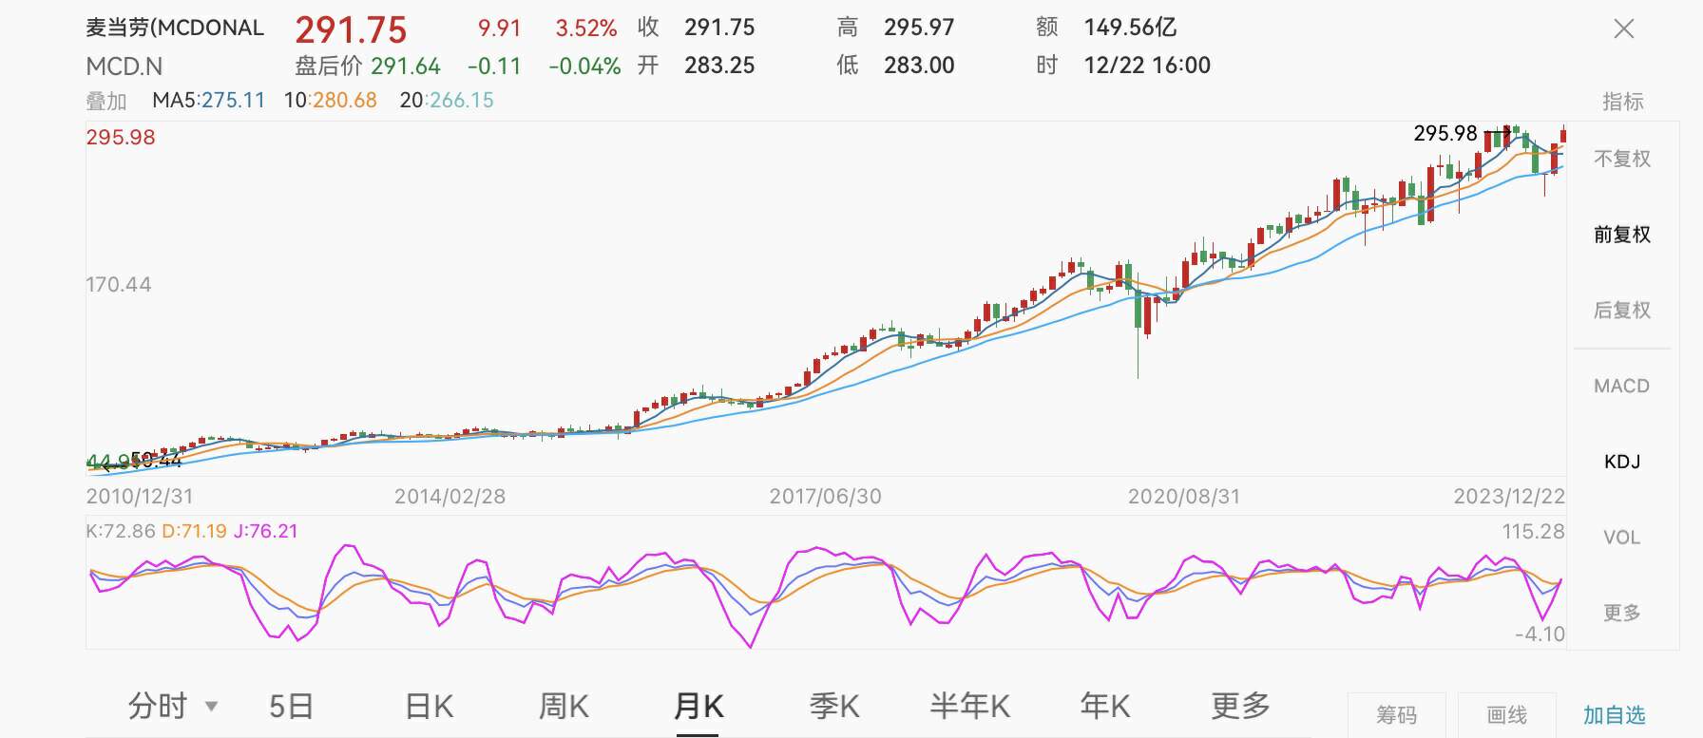Switch to the 5日 chart tab
1703x738 pixels.
[x=291, y=707]
